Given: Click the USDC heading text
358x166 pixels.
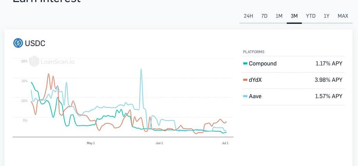Looking at the screenshot, I should pos(35,43).
